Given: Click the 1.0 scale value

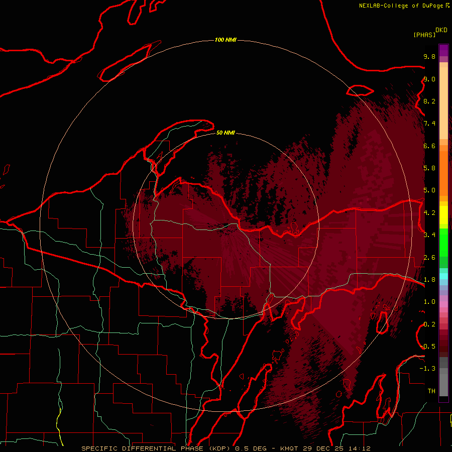Looking at the screenshot, I should pyautogui.click(x=429, y=302).
